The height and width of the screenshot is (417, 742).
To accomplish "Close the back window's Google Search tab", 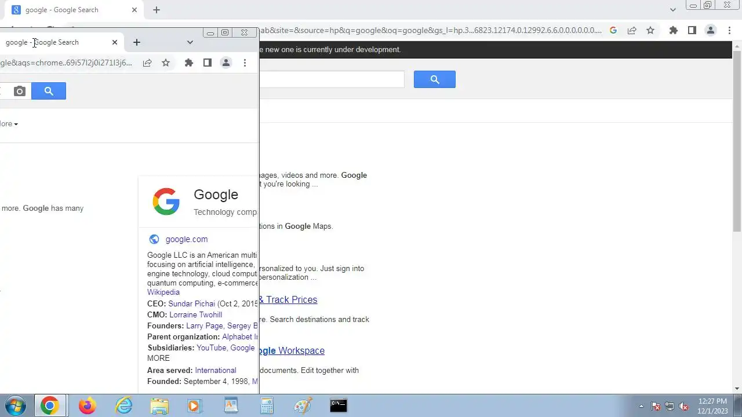I will pos(134,10).
